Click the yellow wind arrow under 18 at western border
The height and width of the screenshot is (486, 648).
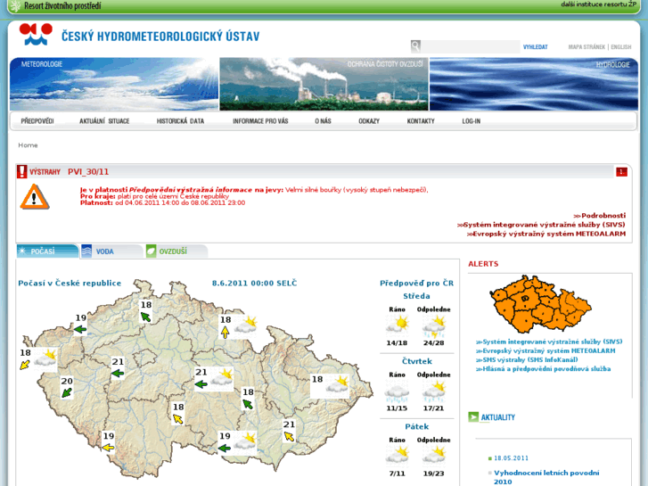[25, 365]
